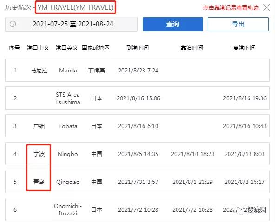275x222 pixels.
Task: Click the 靠泊时间 column header
Action: 192,48
